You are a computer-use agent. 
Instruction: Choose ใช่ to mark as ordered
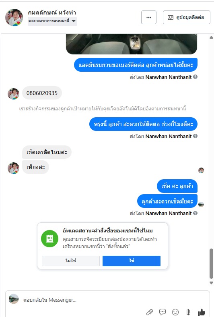click(132, 261)
